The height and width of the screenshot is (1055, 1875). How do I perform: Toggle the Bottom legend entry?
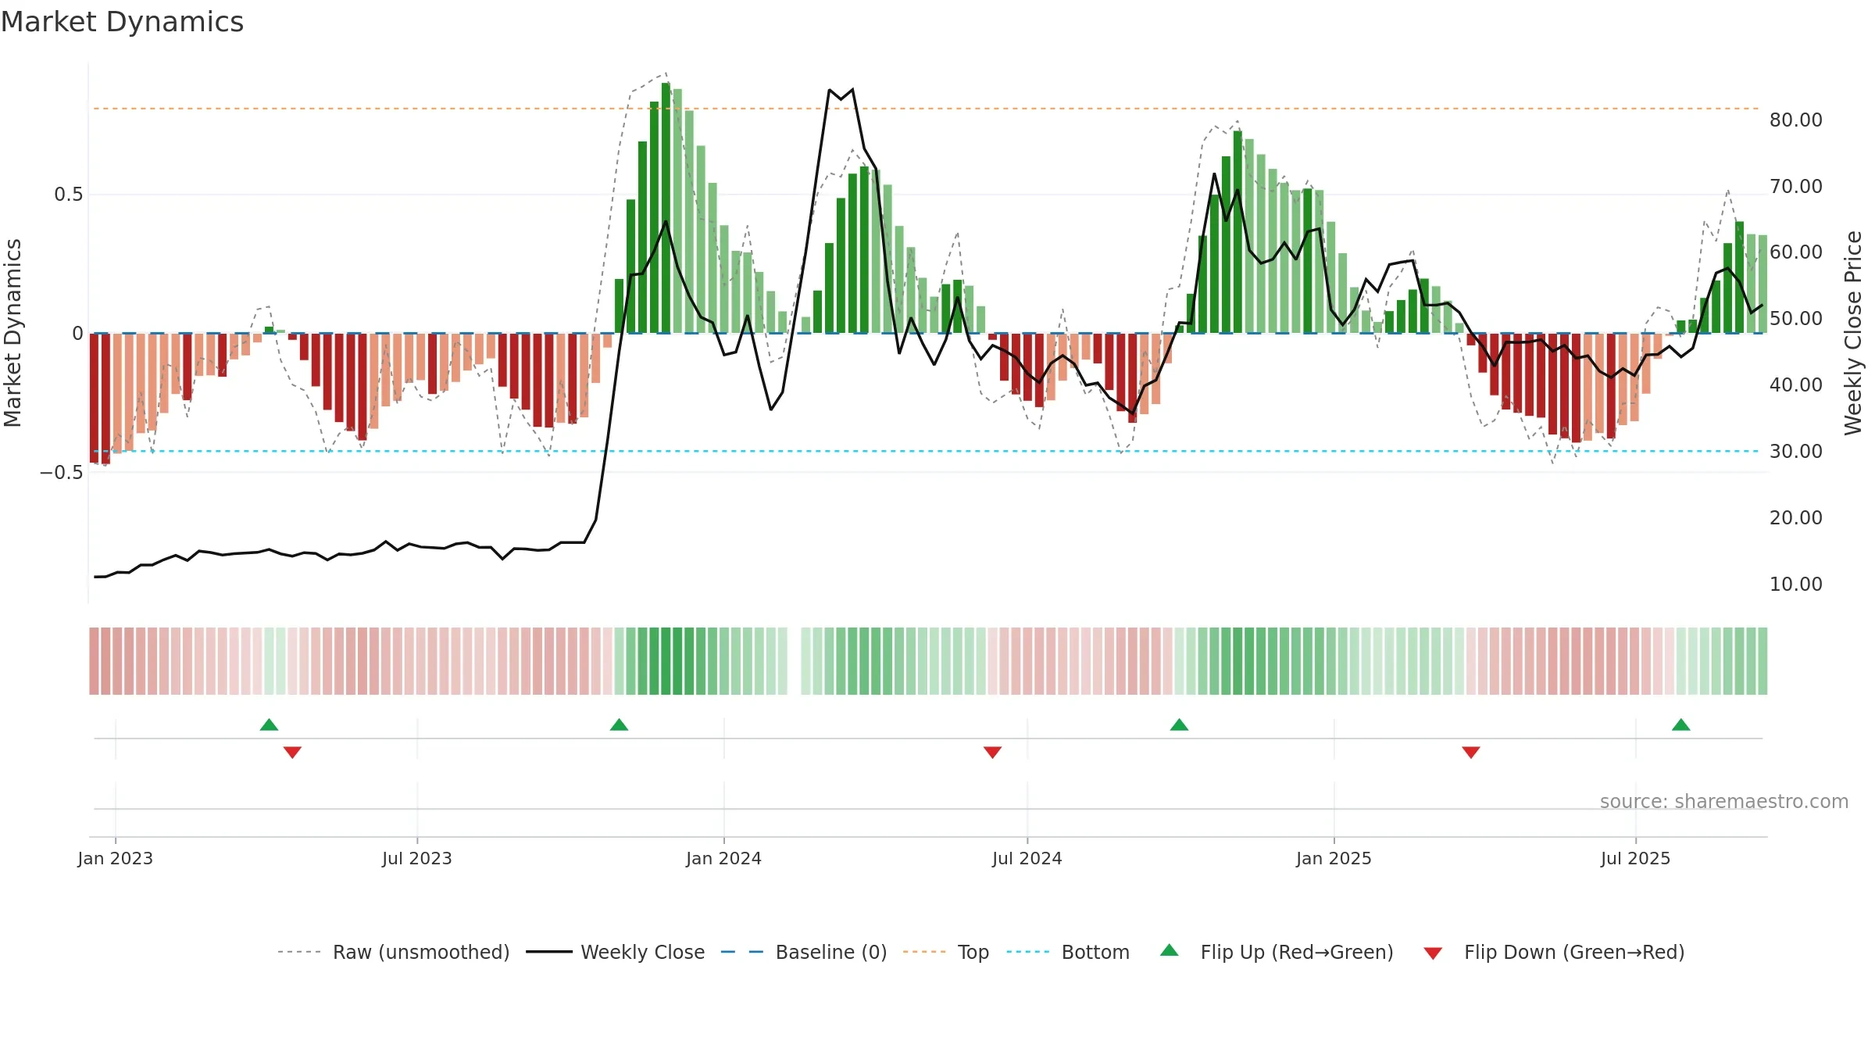1068,952
